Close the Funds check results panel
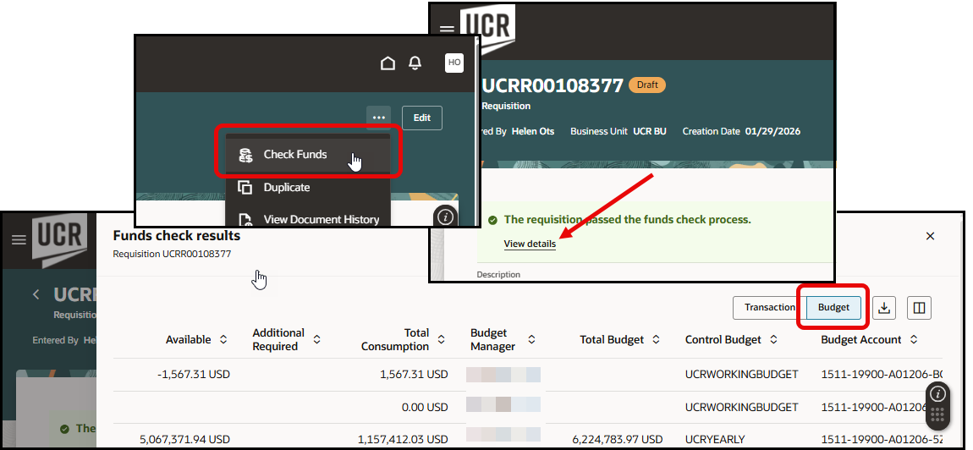This screenshot has width=973, height=450. click(930, 236)
